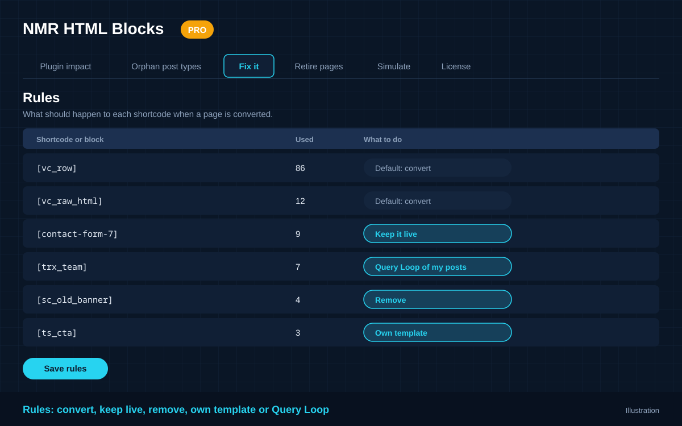Click the Shortcode or block column header
Screen dimensions: 682x426
70,139
